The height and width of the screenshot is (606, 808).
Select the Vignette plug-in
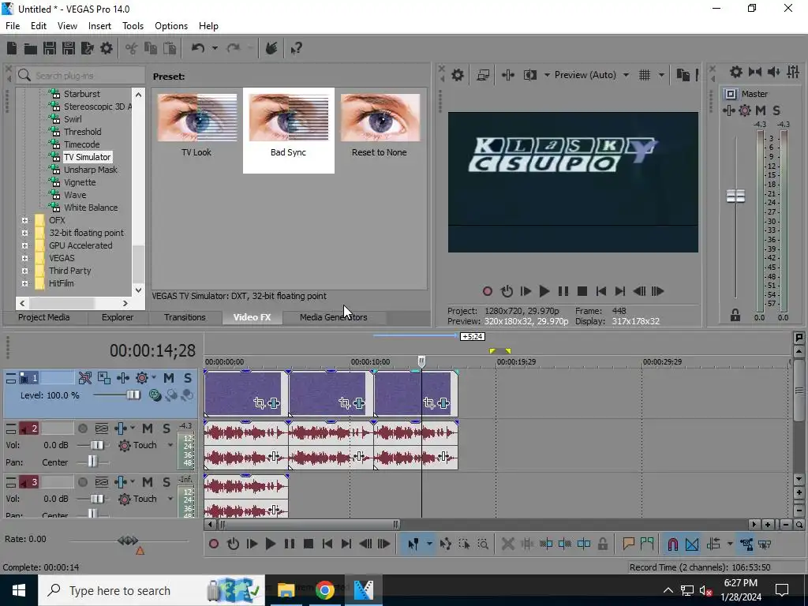pos(80,182)
